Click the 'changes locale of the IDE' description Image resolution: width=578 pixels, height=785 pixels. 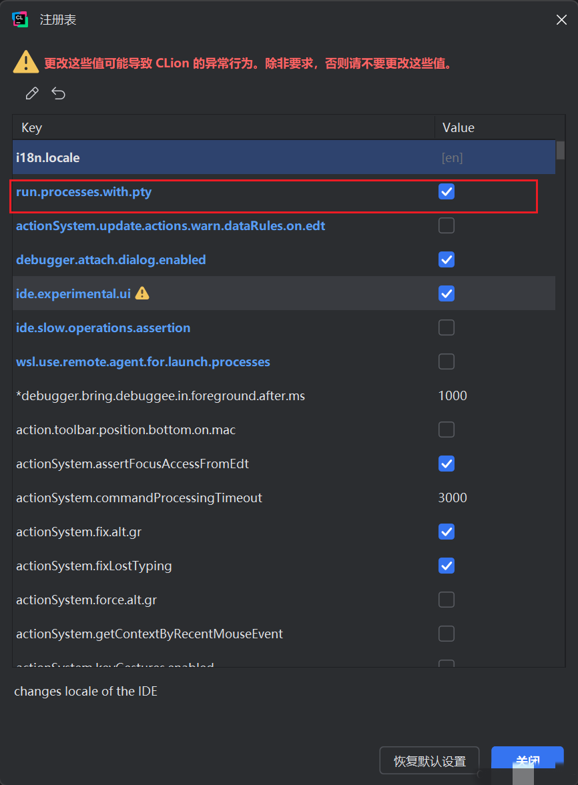click(85, 692)
